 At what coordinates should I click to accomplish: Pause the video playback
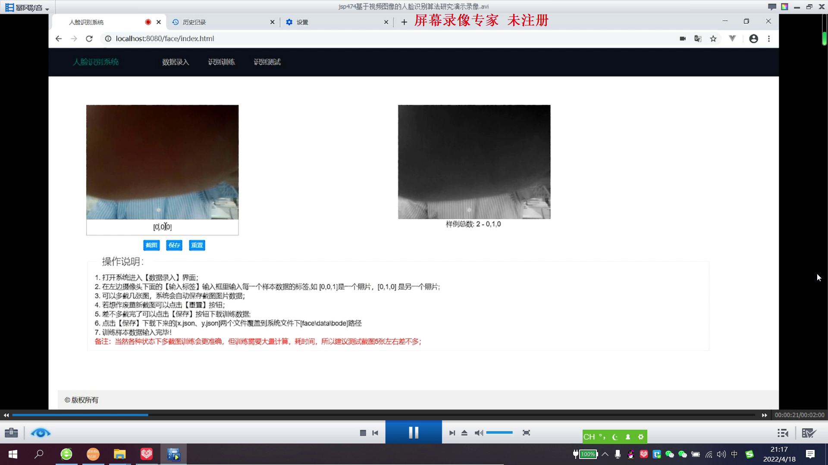tap(414, 432)
